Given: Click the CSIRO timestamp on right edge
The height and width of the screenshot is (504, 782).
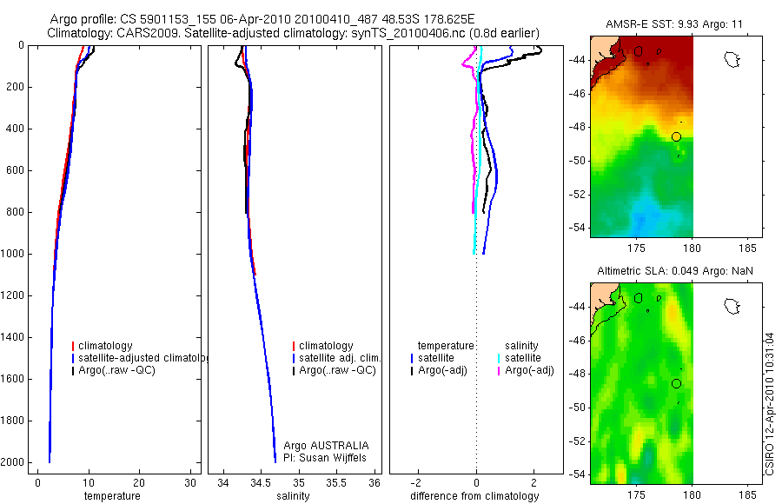Looking at the screenshot, I should click(x=770, y=404).
